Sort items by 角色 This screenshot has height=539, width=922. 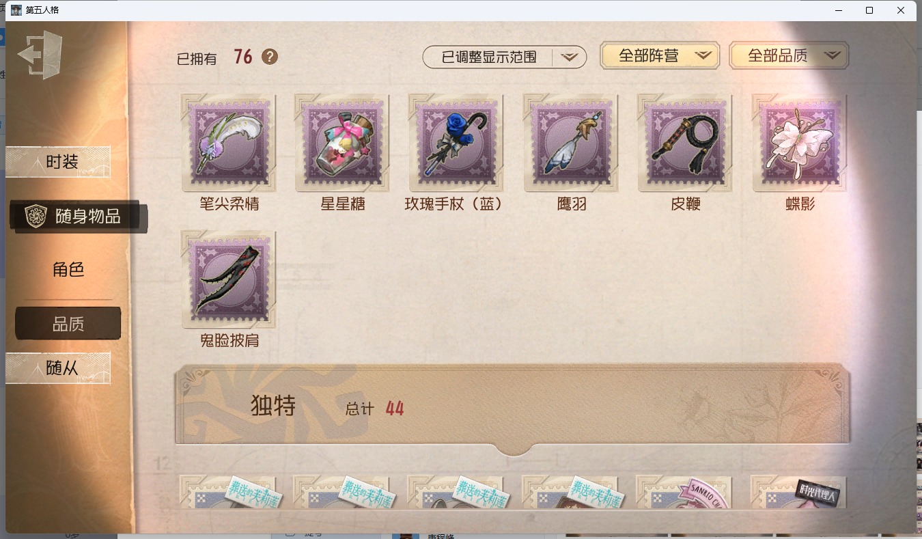pyautogui.click(x=68, y=269)
